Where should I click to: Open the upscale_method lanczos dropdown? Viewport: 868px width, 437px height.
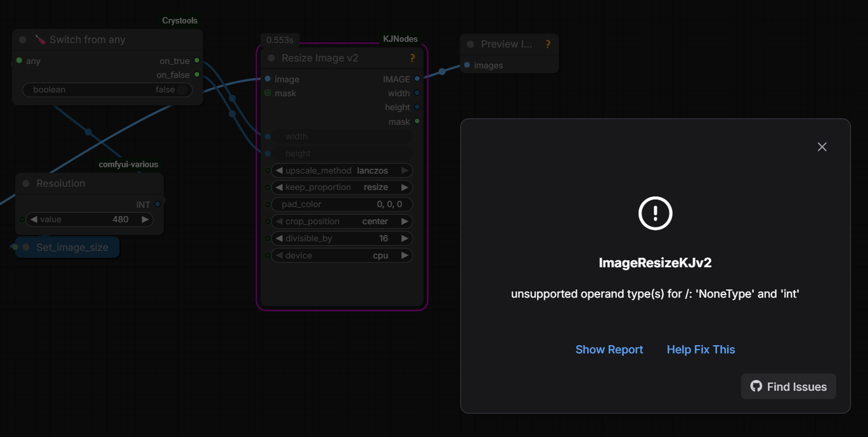click(x=342, y=170)
